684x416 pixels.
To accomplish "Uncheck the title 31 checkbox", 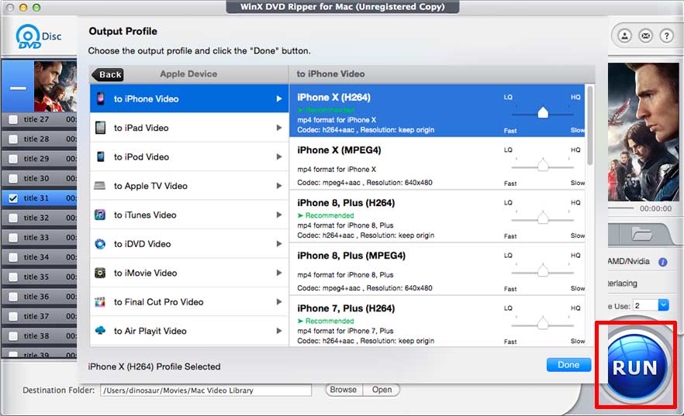I will coord(13,198).
